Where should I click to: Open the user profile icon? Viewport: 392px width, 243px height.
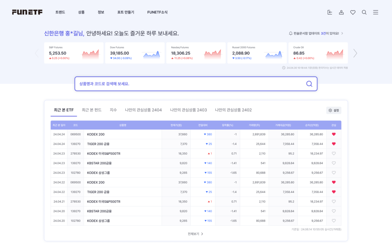tap(341, 12)
